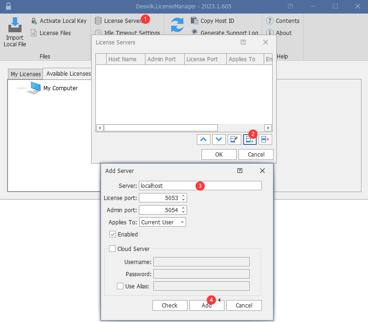Decrease Admin port with down spinner
368x322 pixels.
point(183,212)
